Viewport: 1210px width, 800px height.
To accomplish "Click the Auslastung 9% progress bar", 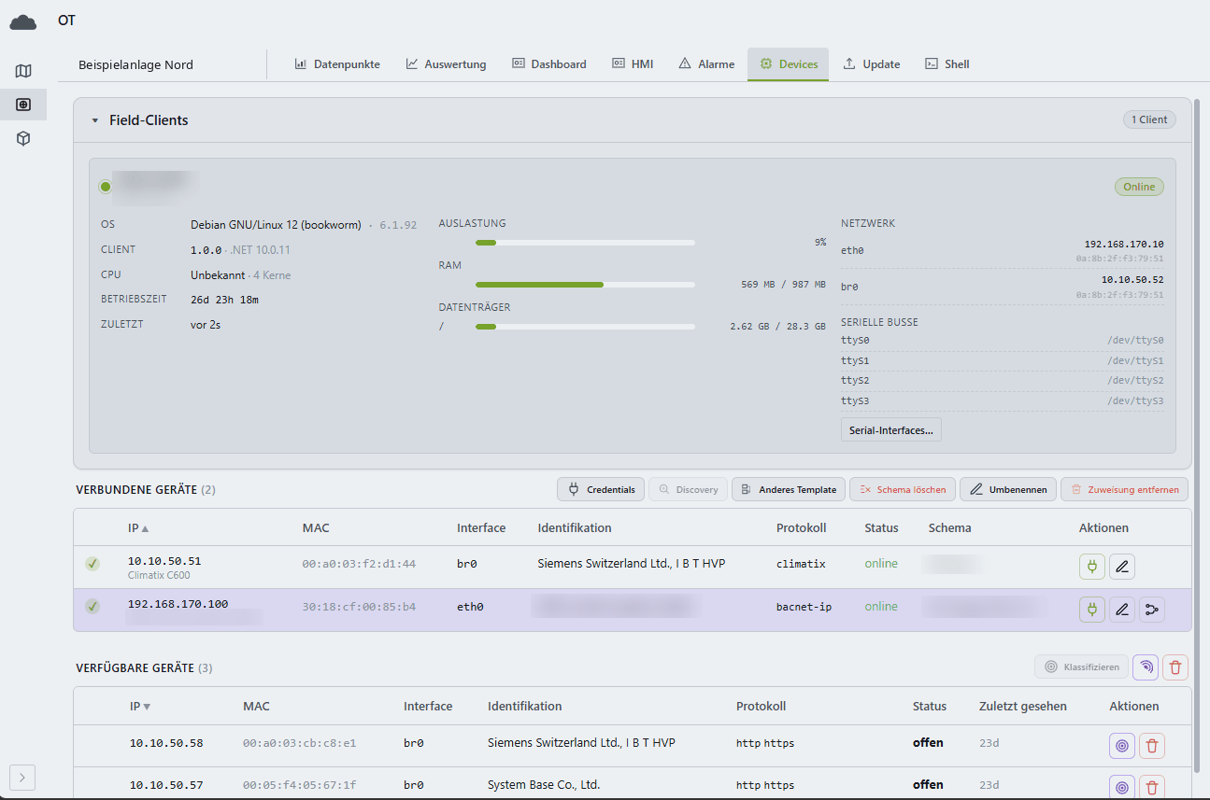I will (585, 243).
